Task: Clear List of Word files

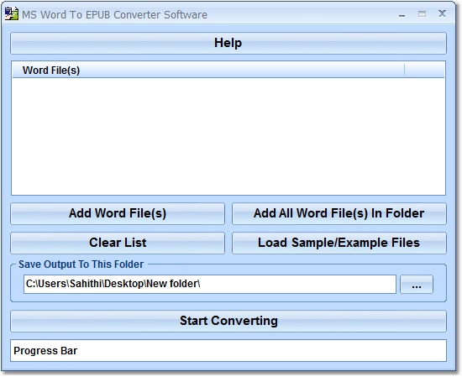Action: [118, 243]
